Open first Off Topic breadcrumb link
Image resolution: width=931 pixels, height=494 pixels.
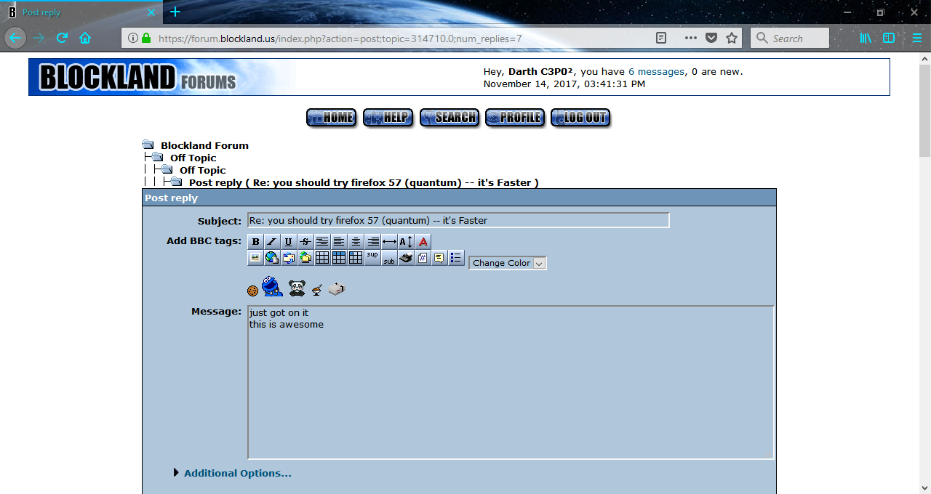193,158
